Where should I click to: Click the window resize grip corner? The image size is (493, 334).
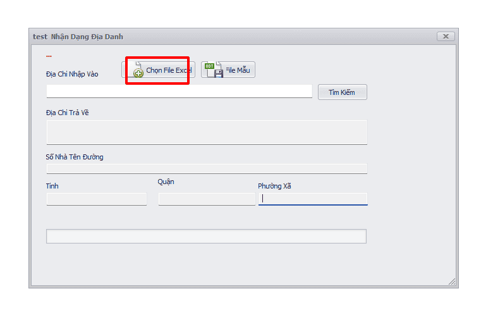tap(452, 281)
